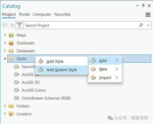Select the Styles label

click(22, 59)
